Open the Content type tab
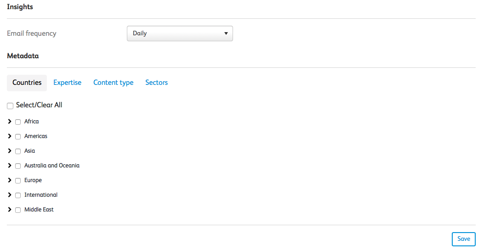Screen dimensions: 478x250 (x=113, y=83)
